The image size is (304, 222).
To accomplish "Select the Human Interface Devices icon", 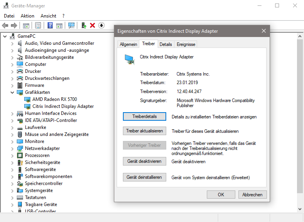I will tap(20, 113).
